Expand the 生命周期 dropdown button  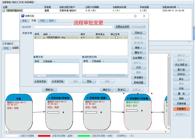pyautogui.click(x=139, y=58)
